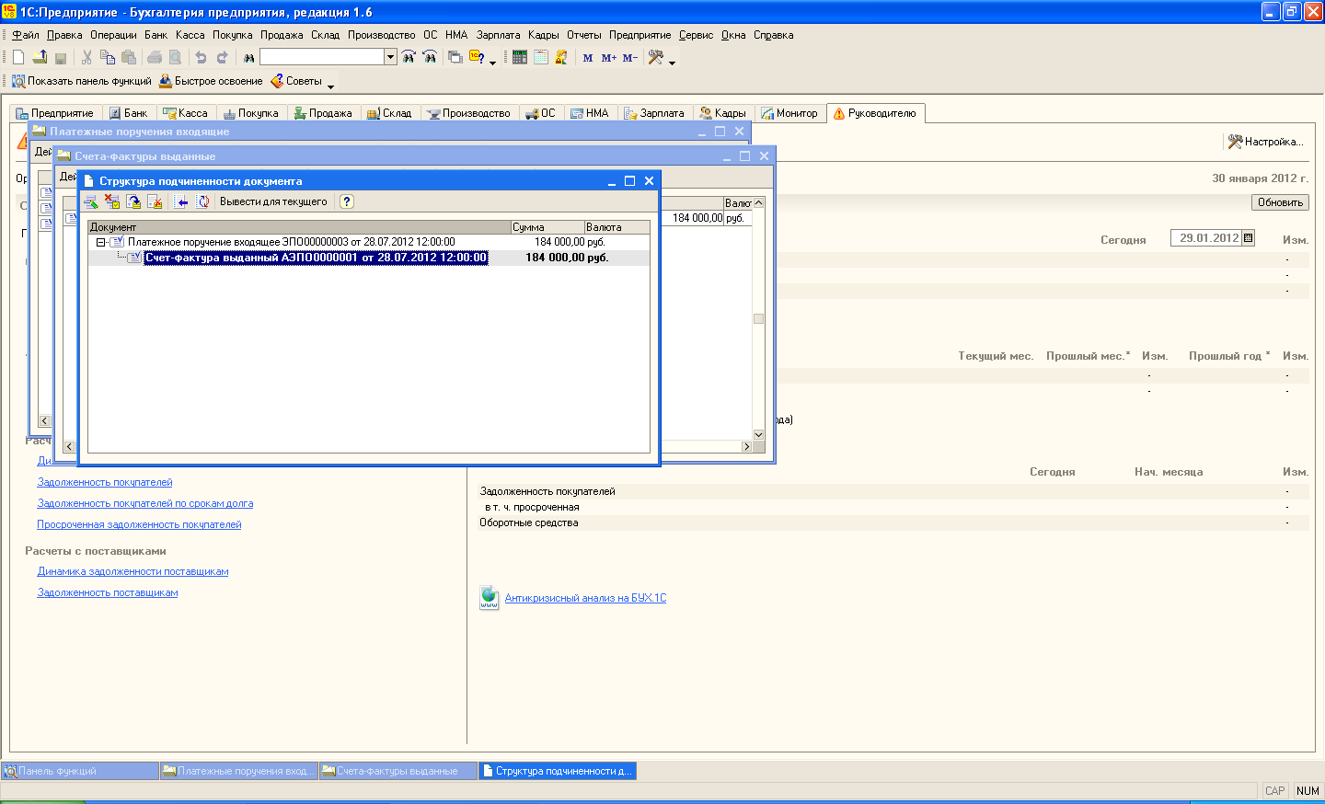
Task: Click the open file folder icon
Action: 40,57
